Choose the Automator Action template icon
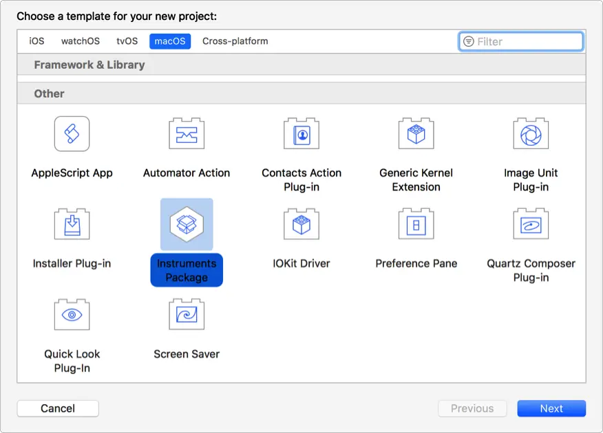603x433 pixels. (187, 133)
